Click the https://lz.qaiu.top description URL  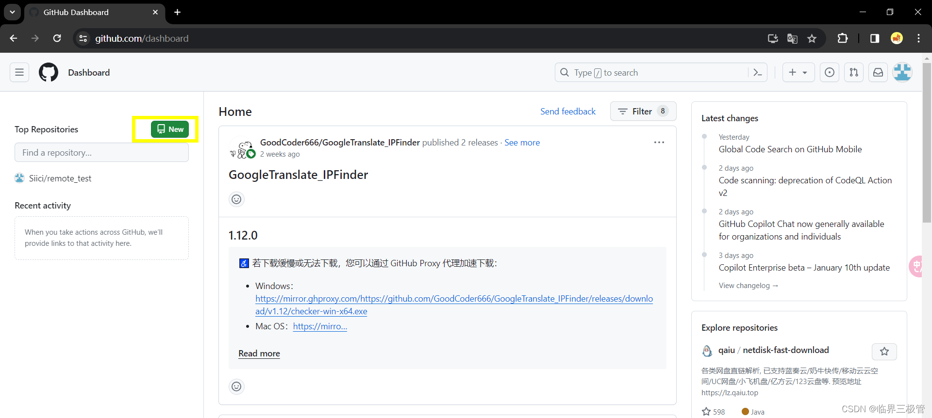pos(730,392)
